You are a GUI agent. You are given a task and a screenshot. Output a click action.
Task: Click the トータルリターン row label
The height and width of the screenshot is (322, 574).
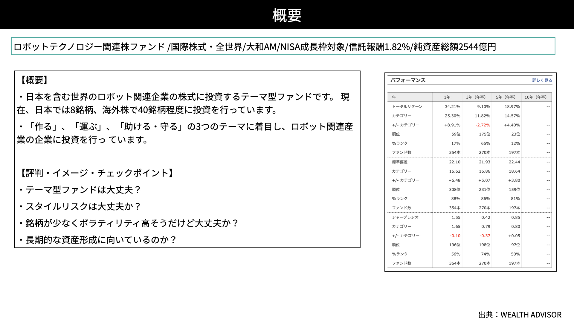(x=407, y=106)
